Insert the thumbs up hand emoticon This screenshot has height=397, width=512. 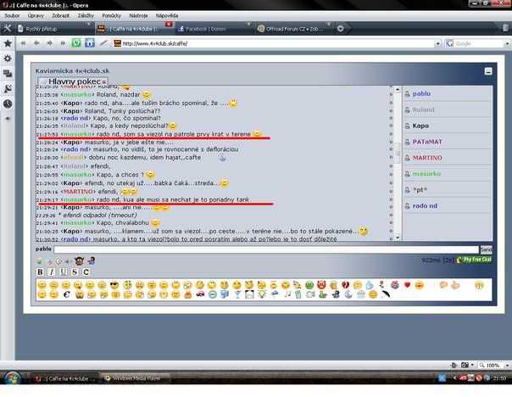[455, 285]
